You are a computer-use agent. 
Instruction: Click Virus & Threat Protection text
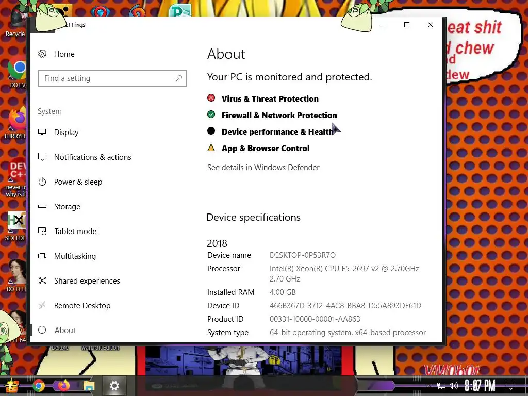tap(270, 99)
